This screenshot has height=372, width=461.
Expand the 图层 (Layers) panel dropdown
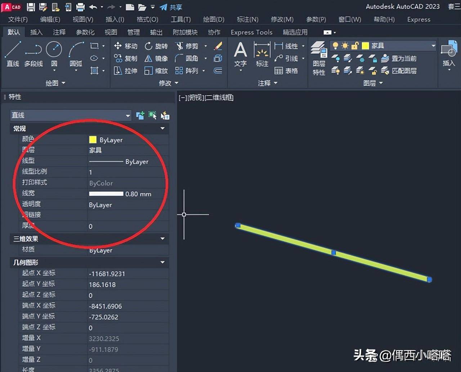[x=373, y=83]
